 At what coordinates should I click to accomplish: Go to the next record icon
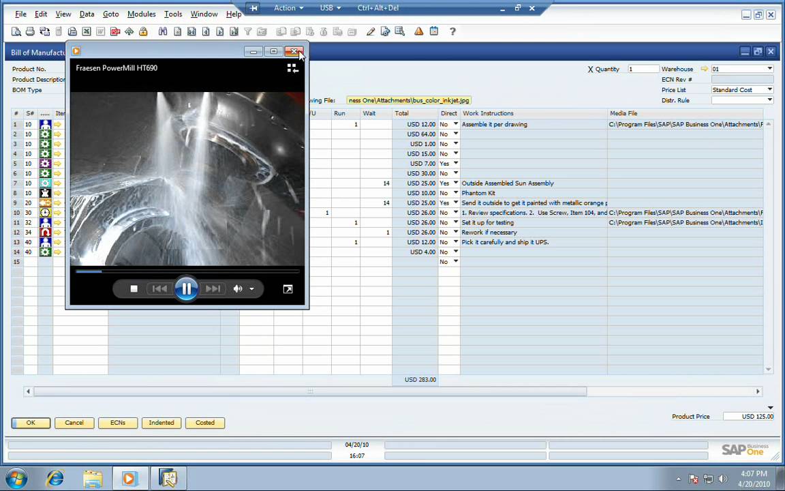pyautogui.click(x=220, y=31)
